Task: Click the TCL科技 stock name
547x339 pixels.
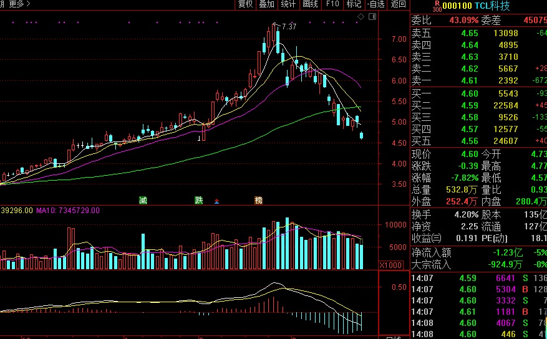Action: click(x=492, y=6)
